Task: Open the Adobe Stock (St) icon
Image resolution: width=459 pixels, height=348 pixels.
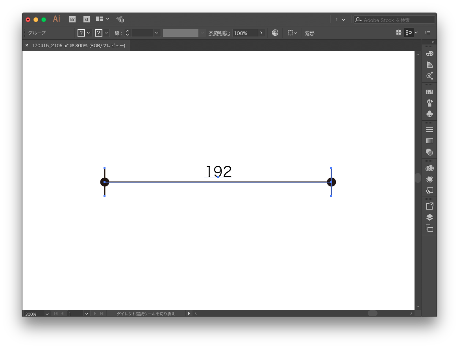Action: pyautogui.click(x=86, y=19)
